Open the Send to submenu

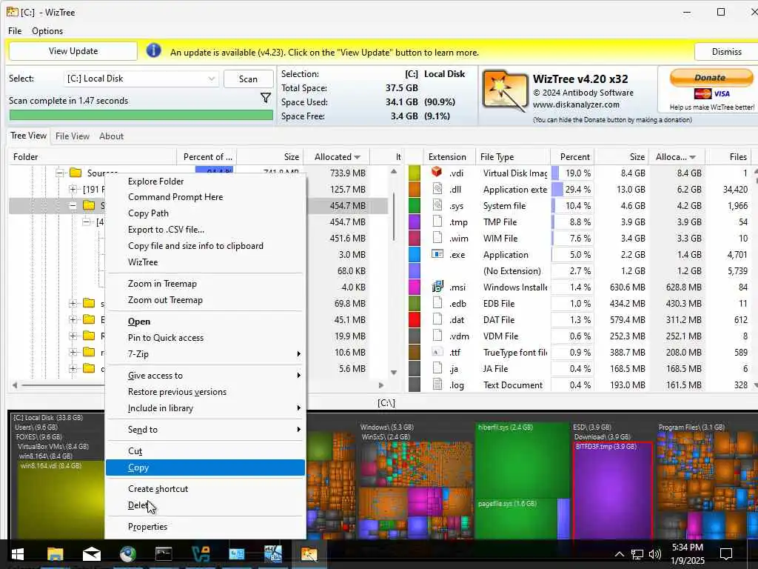click(x=206, y=429)
